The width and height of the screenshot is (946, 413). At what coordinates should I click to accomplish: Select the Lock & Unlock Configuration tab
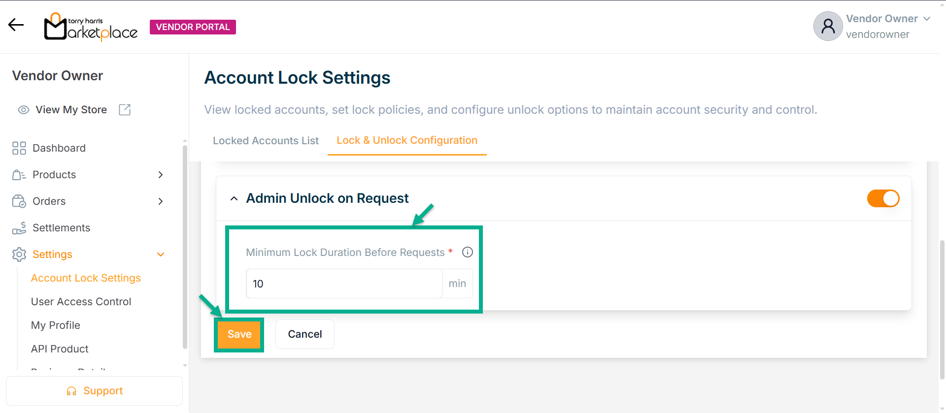click(x=407, y=140)
